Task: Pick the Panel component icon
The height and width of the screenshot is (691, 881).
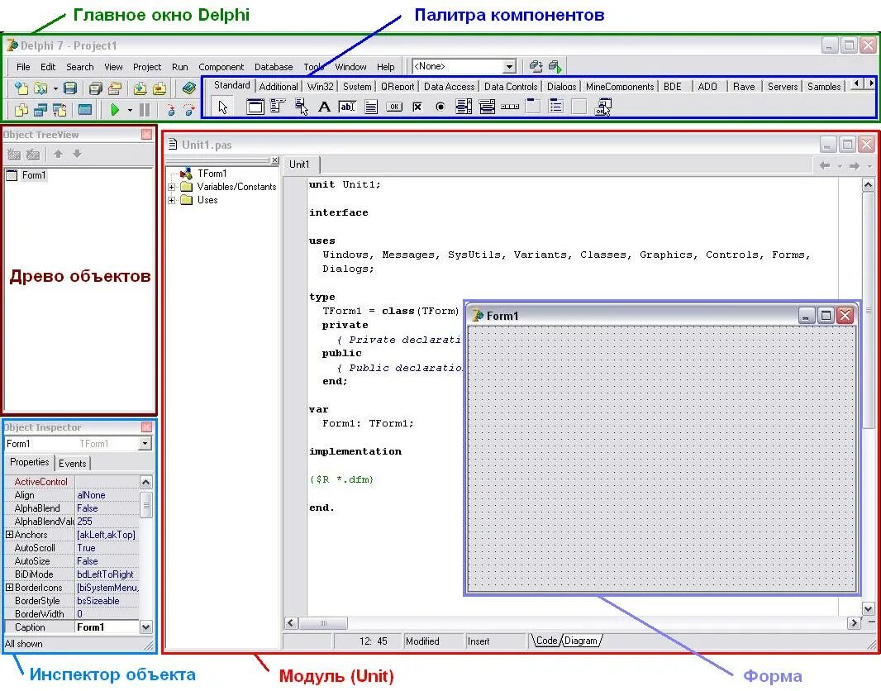Action: pos(579,106)
